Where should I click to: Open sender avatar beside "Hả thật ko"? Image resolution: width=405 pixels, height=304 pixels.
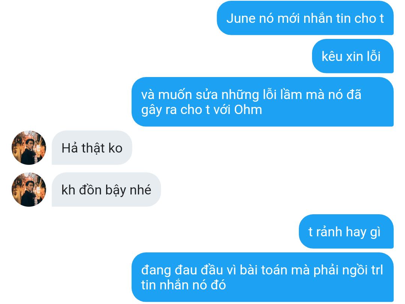tap(28, 148)
